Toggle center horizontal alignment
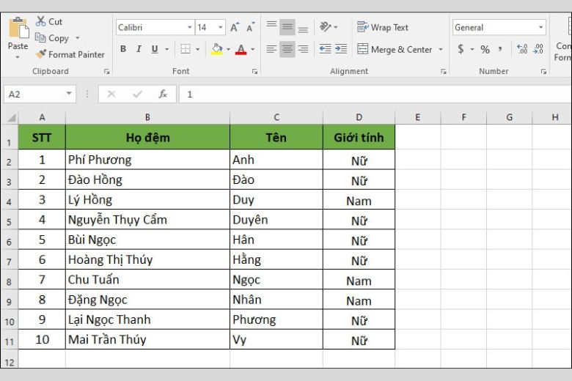The height and width of the screenshot is (381, 572). [x=287, y=49]
